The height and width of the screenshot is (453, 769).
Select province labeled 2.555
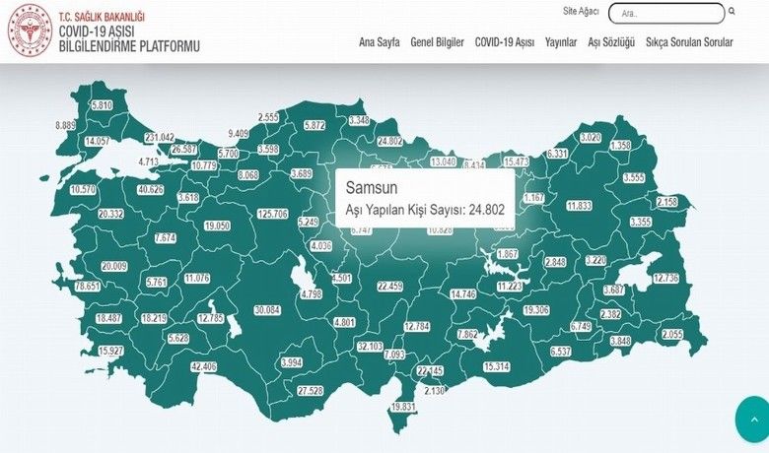tap(268, 117)
